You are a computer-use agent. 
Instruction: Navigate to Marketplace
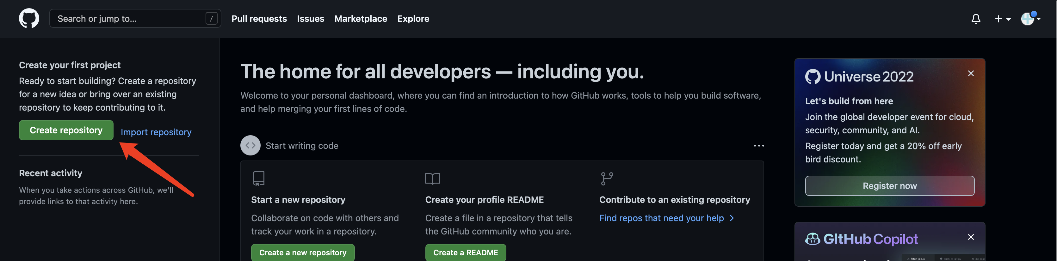pos(360,18)
